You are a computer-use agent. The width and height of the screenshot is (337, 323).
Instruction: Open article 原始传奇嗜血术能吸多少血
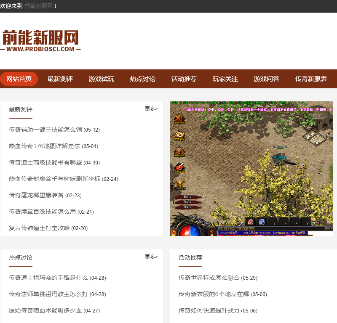[x=45, y=310]
